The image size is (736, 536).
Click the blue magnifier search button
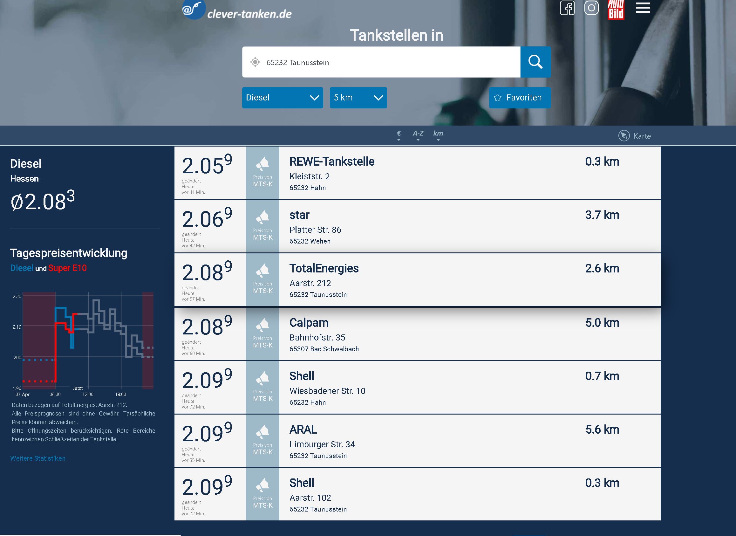(535, 62)
